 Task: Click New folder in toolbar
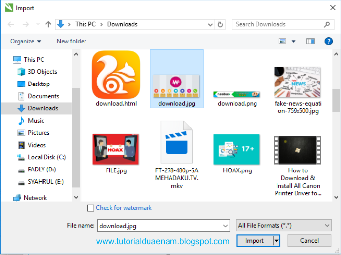[x=71, y=41]
